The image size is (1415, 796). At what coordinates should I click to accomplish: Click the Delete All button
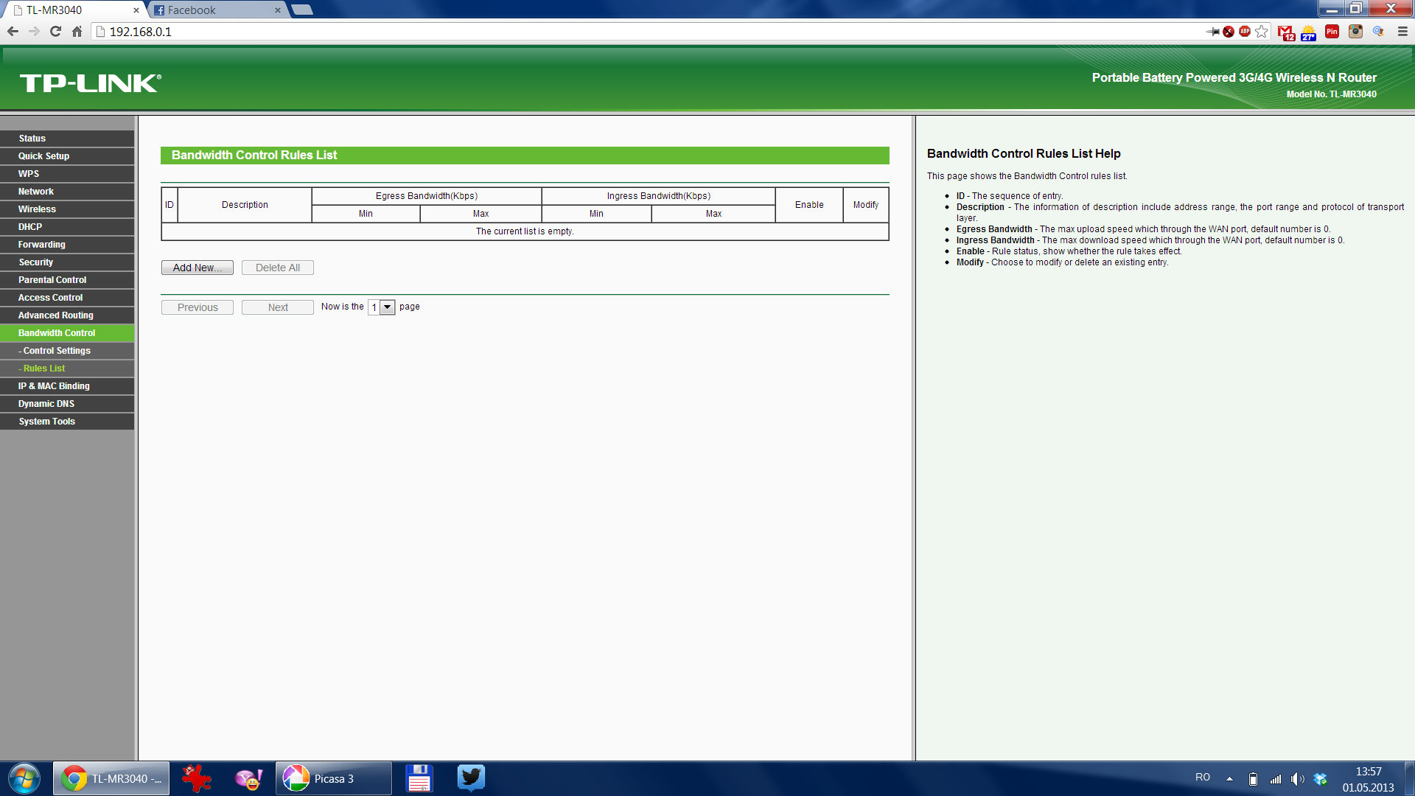click(x=278, y=268)
